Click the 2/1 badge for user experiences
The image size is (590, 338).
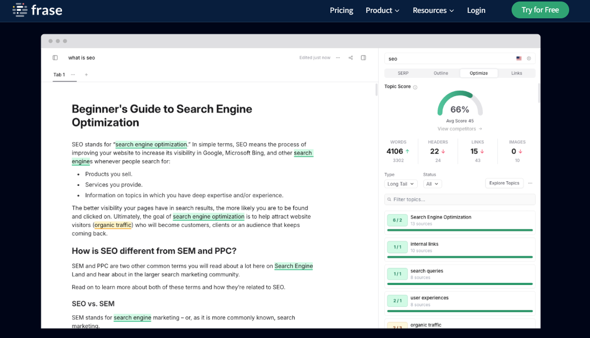tap(397, 301)
